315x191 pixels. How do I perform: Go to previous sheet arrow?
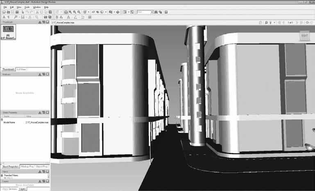point(283,22)
